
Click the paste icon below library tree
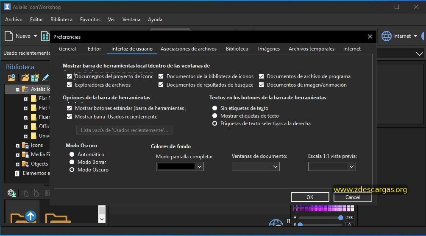point(35,193)
